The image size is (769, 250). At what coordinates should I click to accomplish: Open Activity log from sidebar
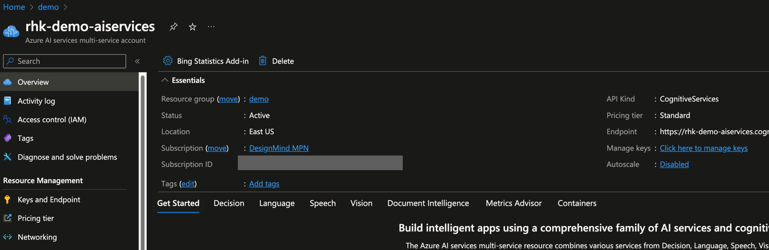pyautogui.click(x=36, y=101)
